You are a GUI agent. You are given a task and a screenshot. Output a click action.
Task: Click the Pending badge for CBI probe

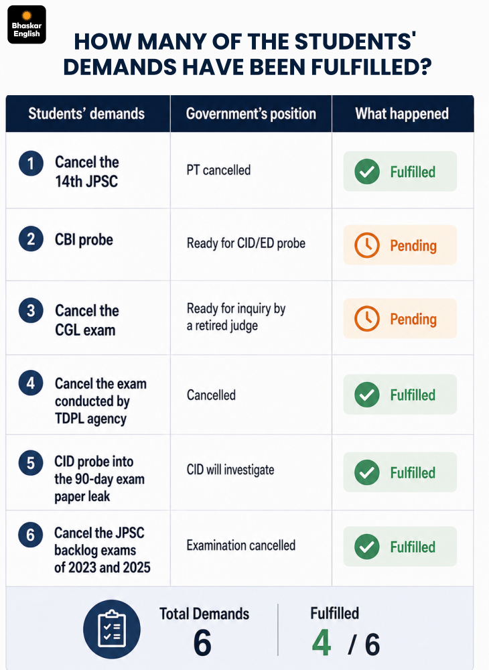coord(400,245)
